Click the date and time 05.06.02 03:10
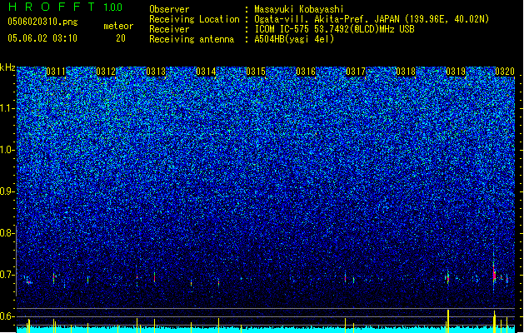Image resolution: width=524 pixels, height=333 pixels. 42,38
